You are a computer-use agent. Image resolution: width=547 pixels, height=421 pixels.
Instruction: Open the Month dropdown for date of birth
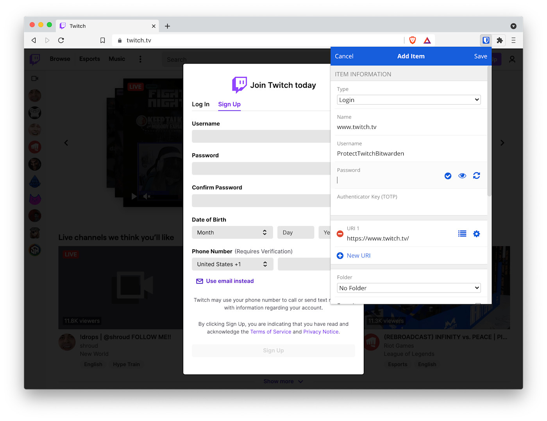(232, 232)
